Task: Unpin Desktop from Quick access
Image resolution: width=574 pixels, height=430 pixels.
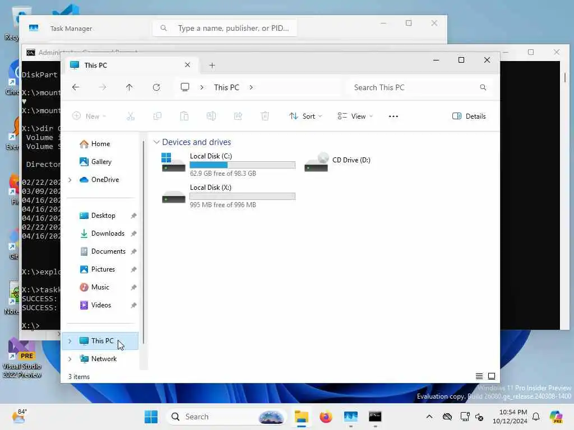Action: (133, 216)
